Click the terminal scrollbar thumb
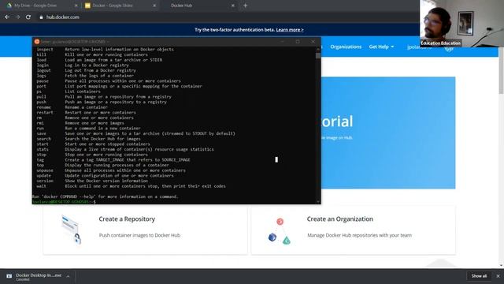The width and height of the screenshot is (504, 284). [318, 56]
